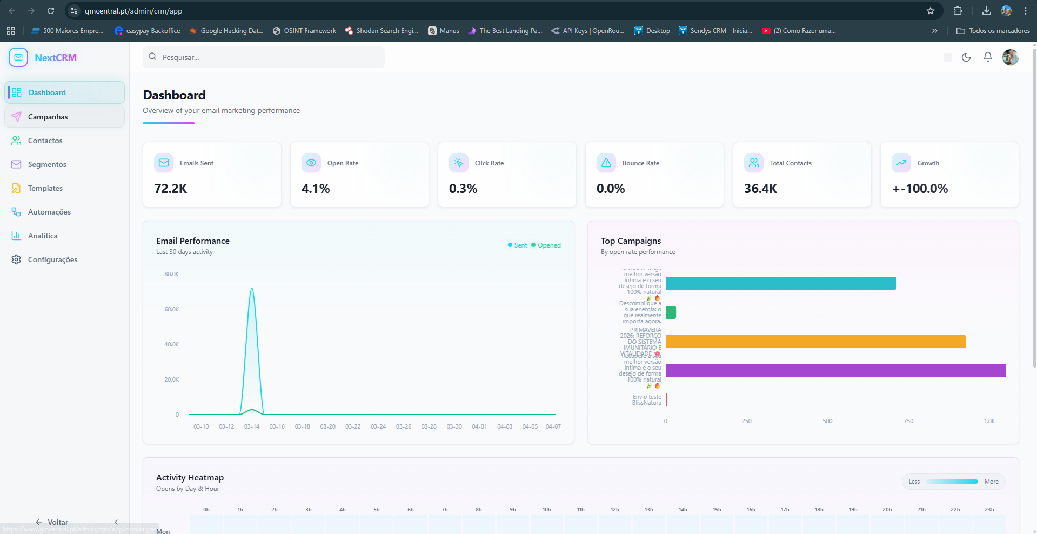Image resolution: width=1037 pixels, height=534 pixels.
Task: Toggle dark mode with moon icon
Action: coord(966,57)
